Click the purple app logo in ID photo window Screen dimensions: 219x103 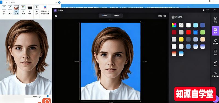tap(55, 10)
